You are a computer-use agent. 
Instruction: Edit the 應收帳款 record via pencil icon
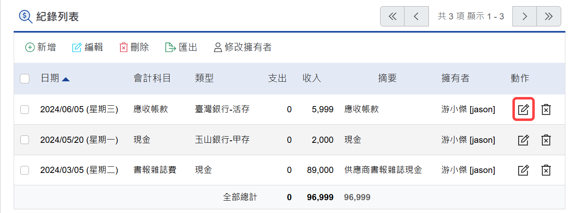click(x=524, y=109)
